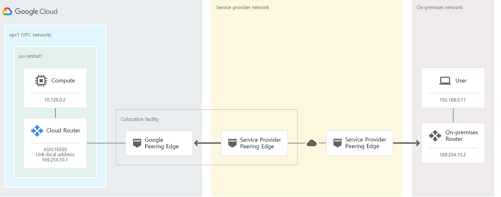501x197 pixels.
Task: Click the port icon in the colocation Service Provider Peering Edge box
Action: [232, 143]
